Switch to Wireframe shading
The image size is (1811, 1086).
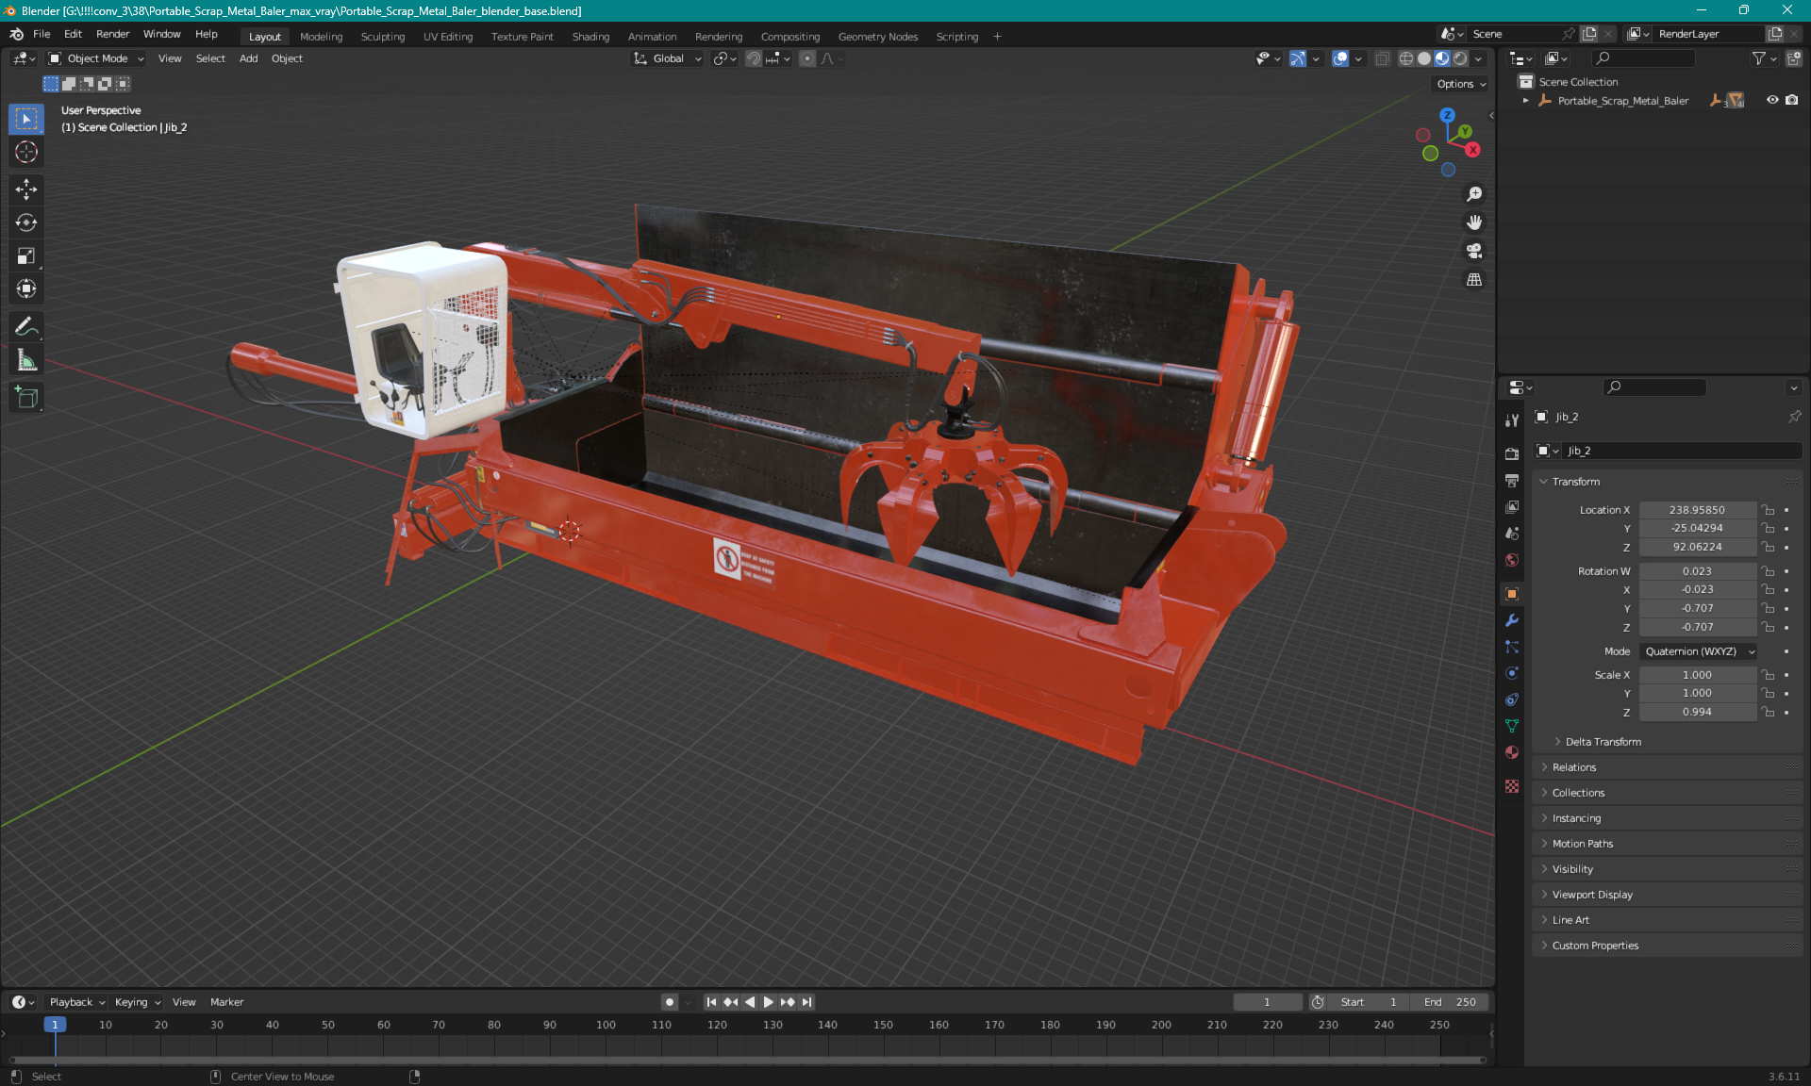(x=1406, y=58)
